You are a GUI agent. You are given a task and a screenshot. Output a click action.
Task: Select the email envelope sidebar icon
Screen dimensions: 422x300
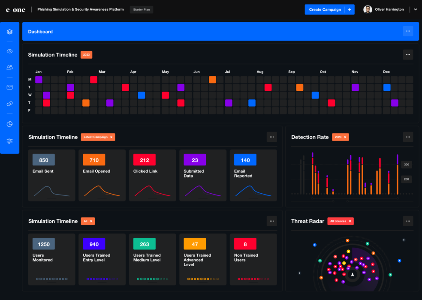[x=9, y=87]
